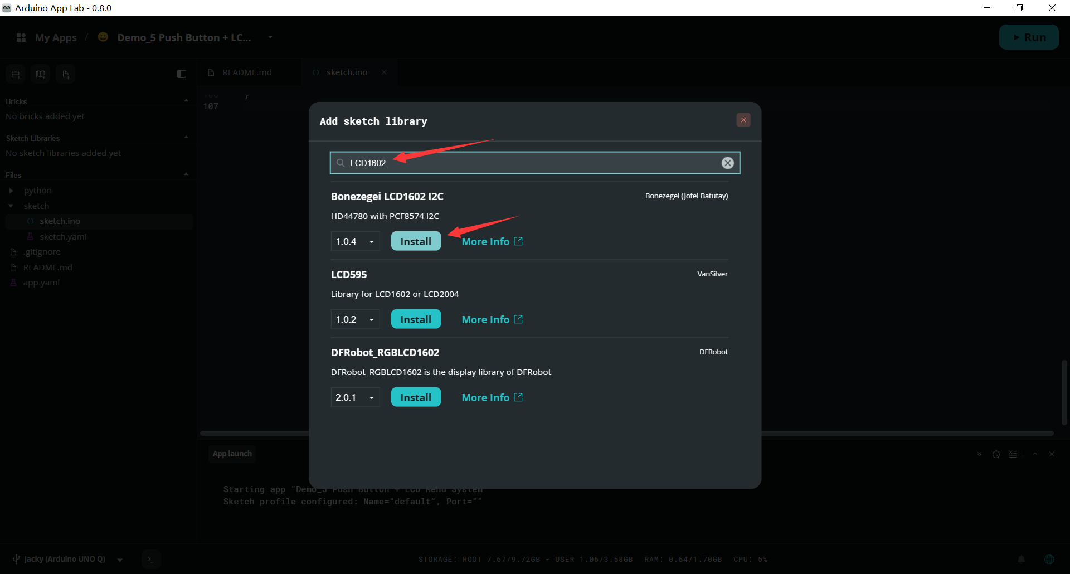Open More Info for DFRobot_RGBLCD1602

pyautogui.click(x=492, y=397)
